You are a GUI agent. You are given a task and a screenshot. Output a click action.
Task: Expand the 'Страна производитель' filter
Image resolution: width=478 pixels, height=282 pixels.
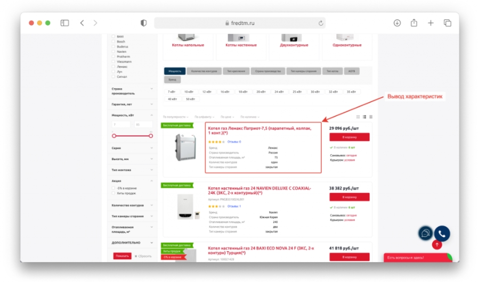click(x=132, y=91)
